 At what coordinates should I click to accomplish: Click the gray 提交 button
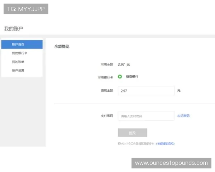[133, 133]
